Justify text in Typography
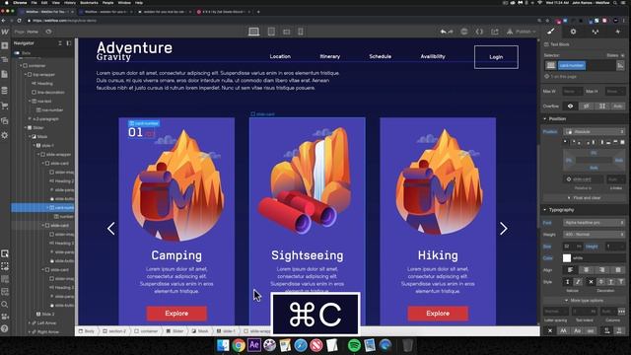Screen dimensions: 631x355 618,270
